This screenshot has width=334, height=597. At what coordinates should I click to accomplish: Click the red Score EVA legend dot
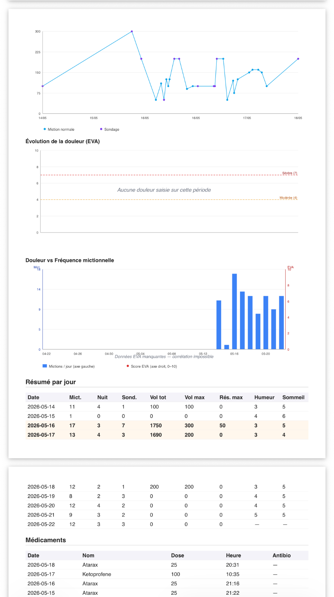(x=128, y=366)
